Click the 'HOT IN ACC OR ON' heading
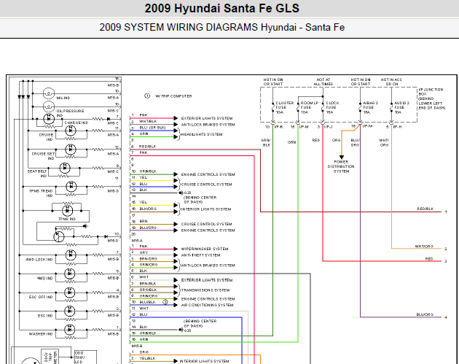The image size is (459, 364). click(392, 82)
